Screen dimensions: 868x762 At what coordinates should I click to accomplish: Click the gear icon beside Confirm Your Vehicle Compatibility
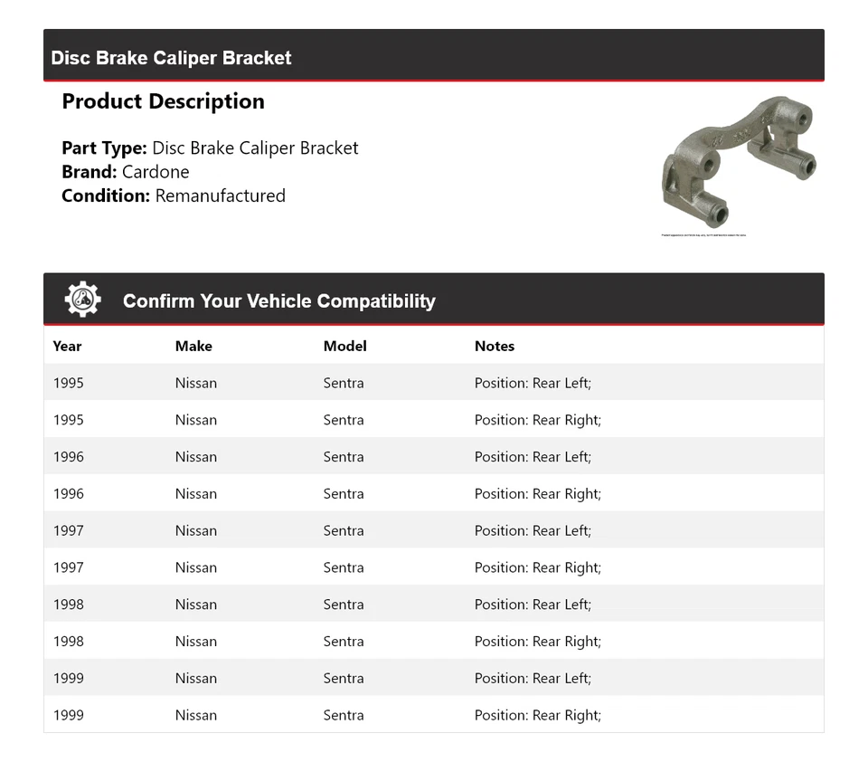[x=82, y=300]
